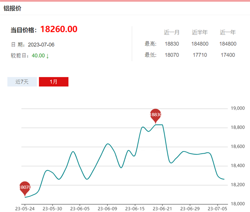Click the 近半年 column header
The height and width of the screenshot is (212, 250).
click(x=200, y=32)
